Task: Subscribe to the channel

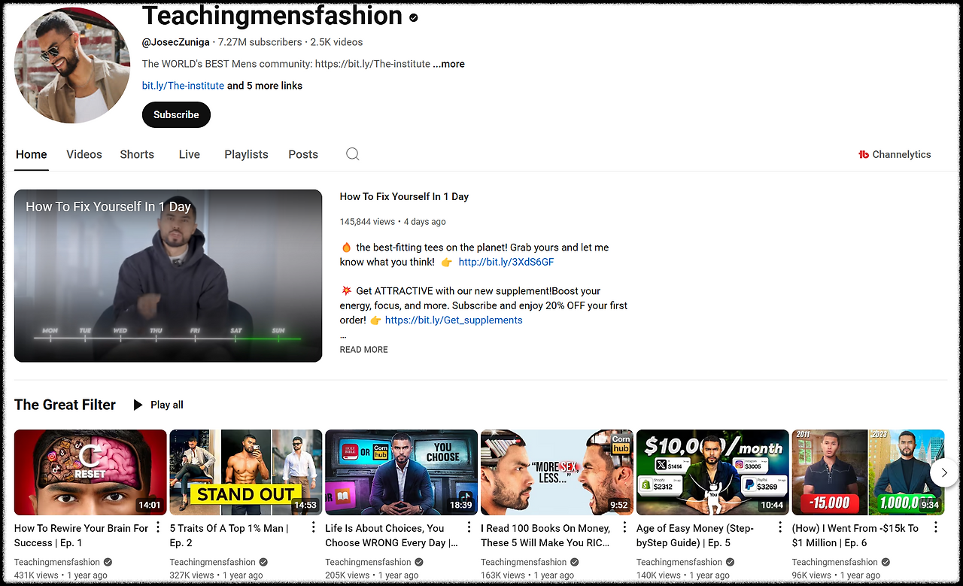Action: pos(175,114)
